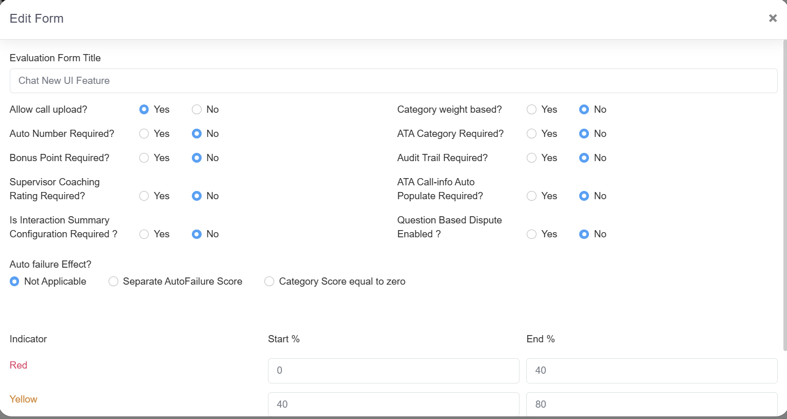787x419 pixels.
Task: Choose Yes for Supervisor Coaching Rating Required
Action: tap(144, 196)
